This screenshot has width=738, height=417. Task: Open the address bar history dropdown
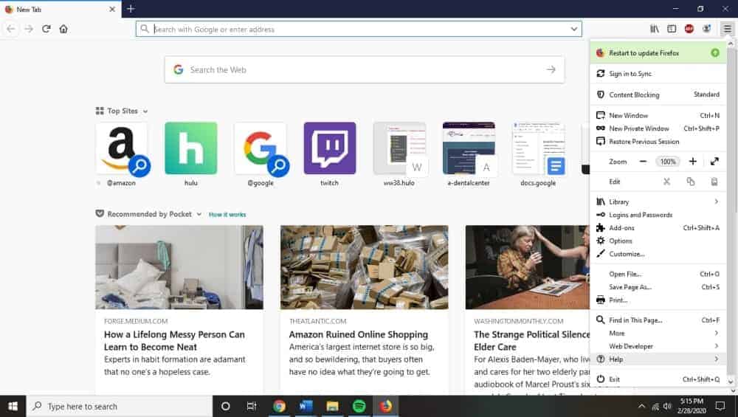click(573, 30)
